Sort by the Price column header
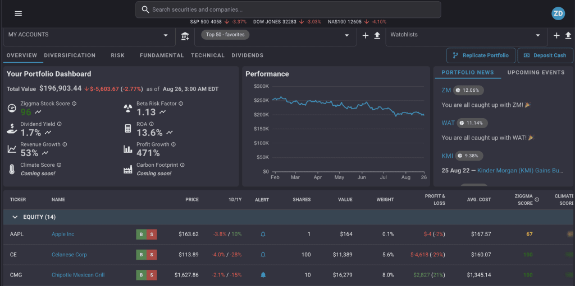575x286 pixels. pyautogui.click(x=192, y=200)
